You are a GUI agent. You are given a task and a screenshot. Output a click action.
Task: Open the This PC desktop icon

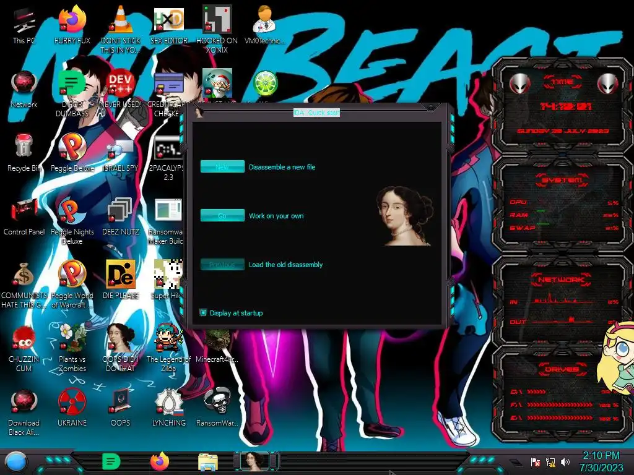click(24, 25)
